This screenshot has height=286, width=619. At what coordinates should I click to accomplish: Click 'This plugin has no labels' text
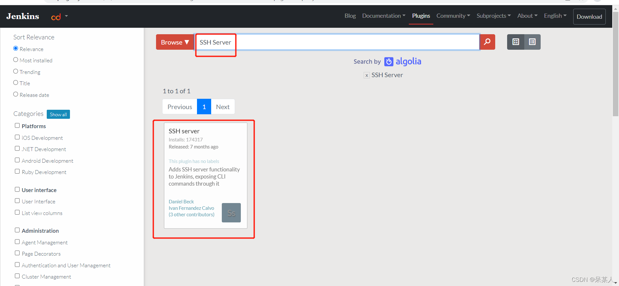click(x=194, y=161)
